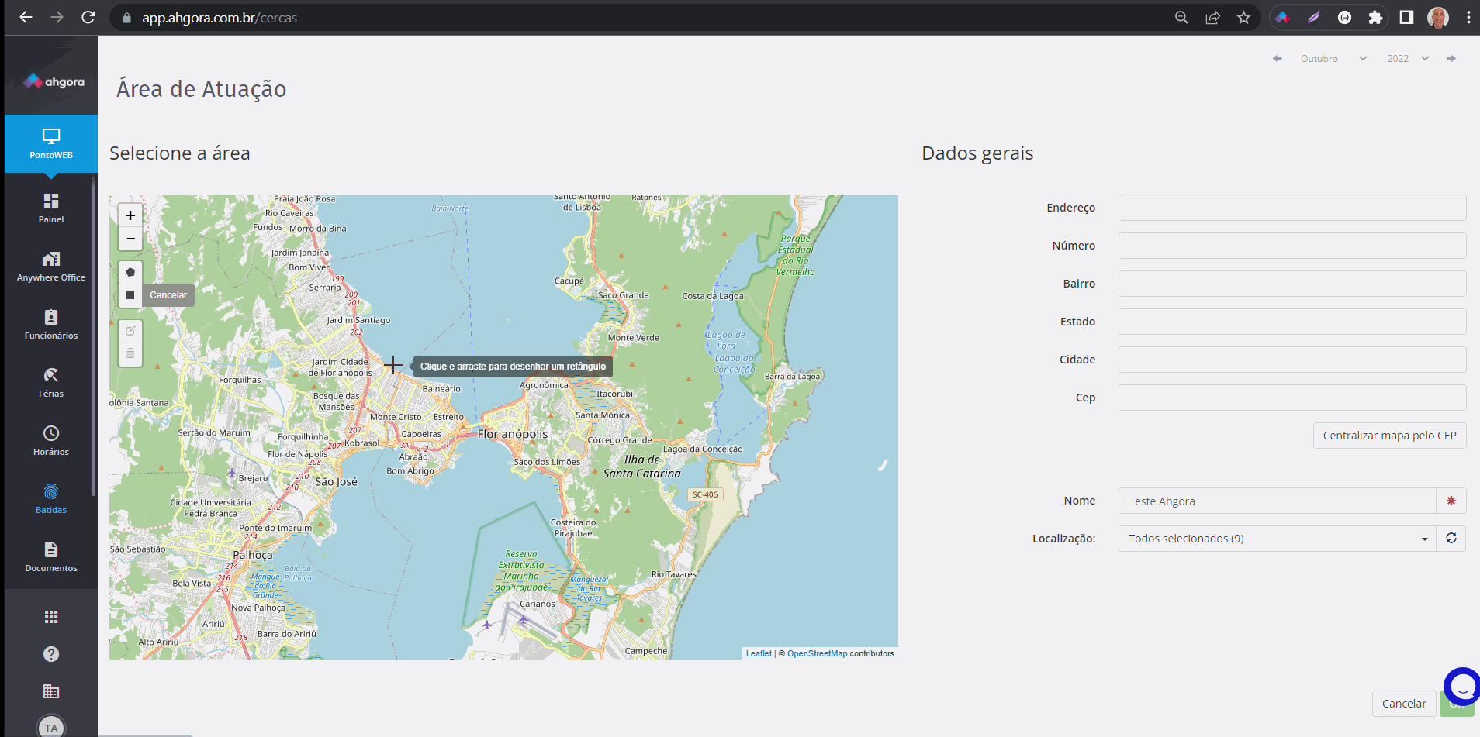1480x737 pixels.
Task: Open the browser extensions puzzle icon
Action: pyautogui.click(x=1375, y=17)
